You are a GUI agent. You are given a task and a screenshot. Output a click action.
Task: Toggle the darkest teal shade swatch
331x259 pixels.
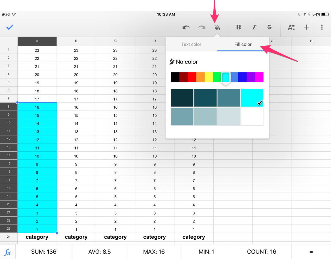point(182,97)
